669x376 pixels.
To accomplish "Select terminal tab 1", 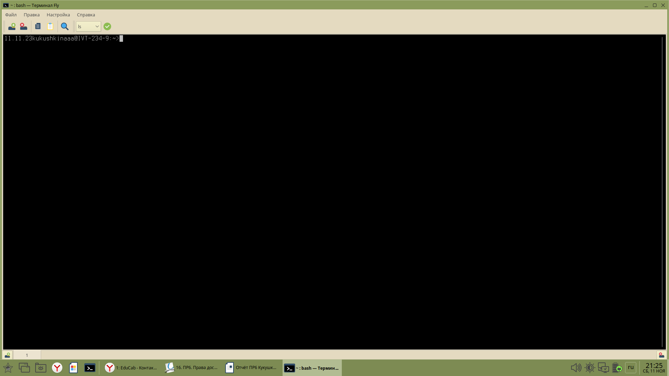I will pos(27,355).
